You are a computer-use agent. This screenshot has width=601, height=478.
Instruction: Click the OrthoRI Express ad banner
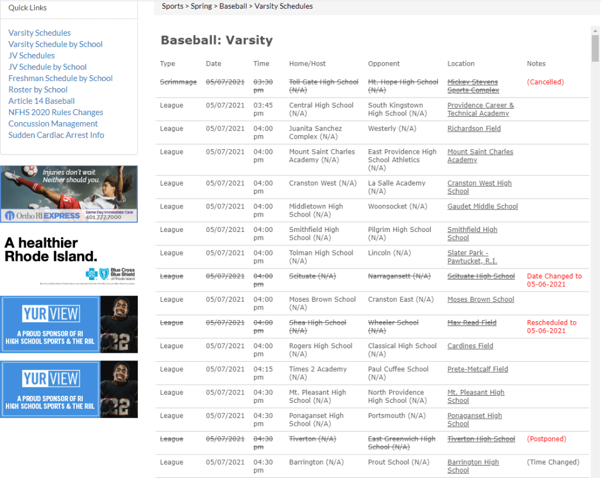69,194
